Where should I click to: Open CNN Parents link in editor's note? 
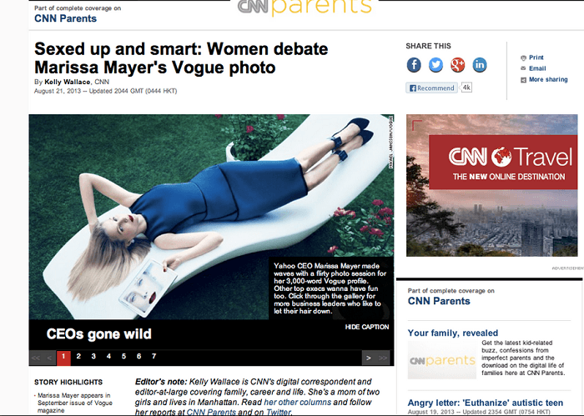click(x=211, y=412)
